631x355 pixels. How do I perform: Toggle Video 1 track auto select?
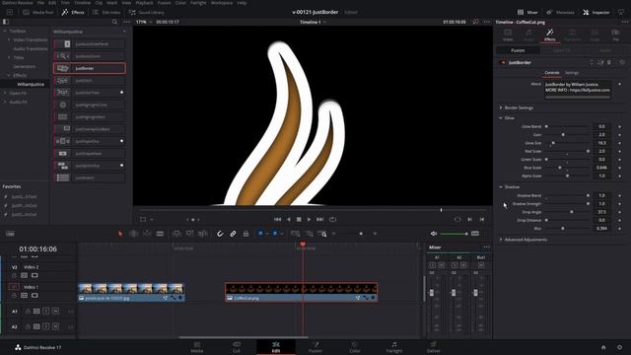(x=24, y=296)
